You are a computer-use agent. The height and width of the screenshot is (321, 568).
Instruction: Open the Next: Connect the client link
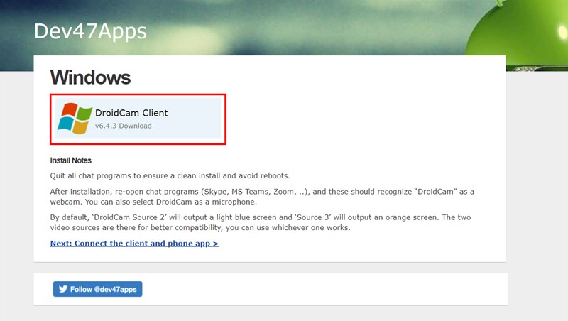(134, 244)
